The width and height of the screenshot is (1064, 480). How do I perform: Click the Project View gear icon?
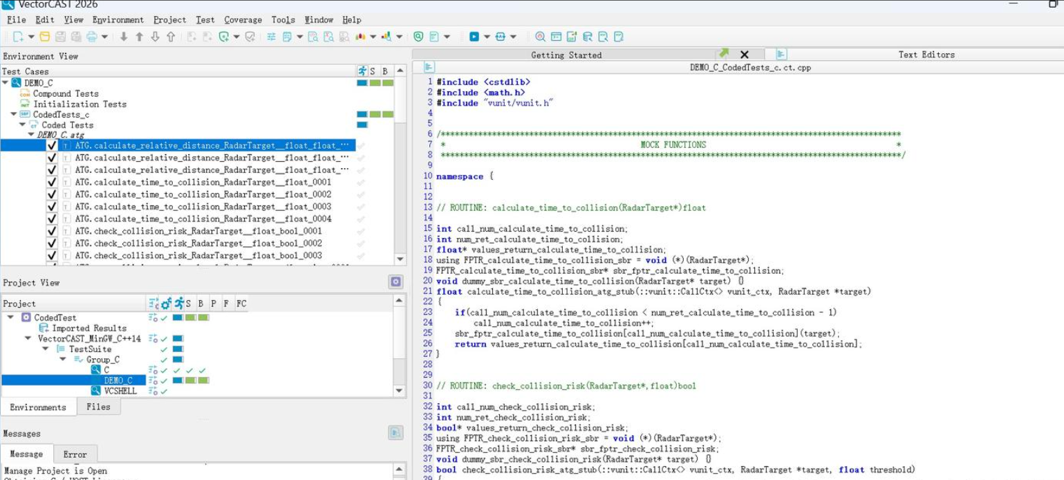pos(395,281)
